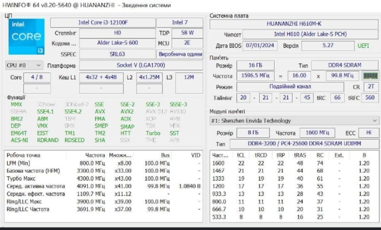The width and height of the screenshot is (381, 230).
Task: Click the tCL column header in timings table
Action: pyautogui.click(x=241, y=155)
